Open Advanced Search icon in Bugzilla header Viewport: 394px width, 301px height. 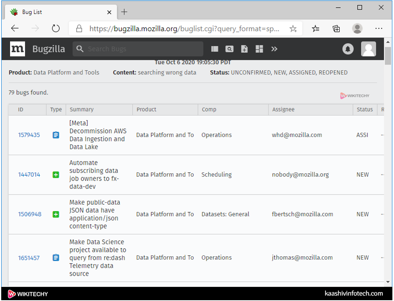pos(229,49)
